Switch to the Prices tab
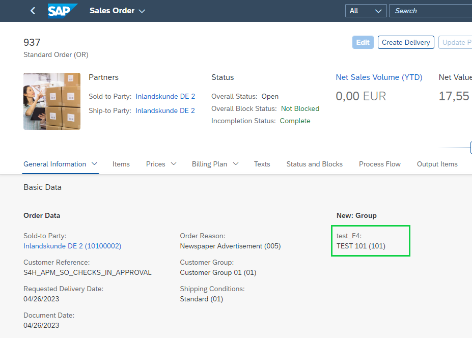This screenshot has width=472, height=338. point(156,164)
